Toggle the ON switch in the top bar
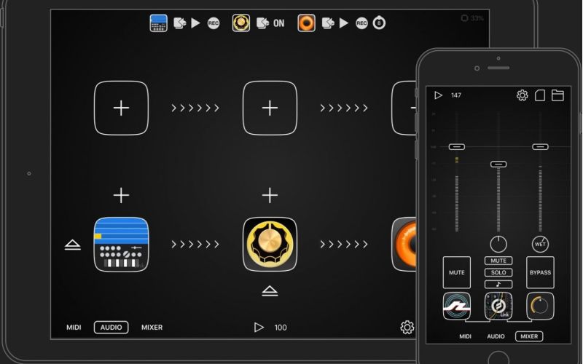 pyautogui.click(x=279, y=23)
